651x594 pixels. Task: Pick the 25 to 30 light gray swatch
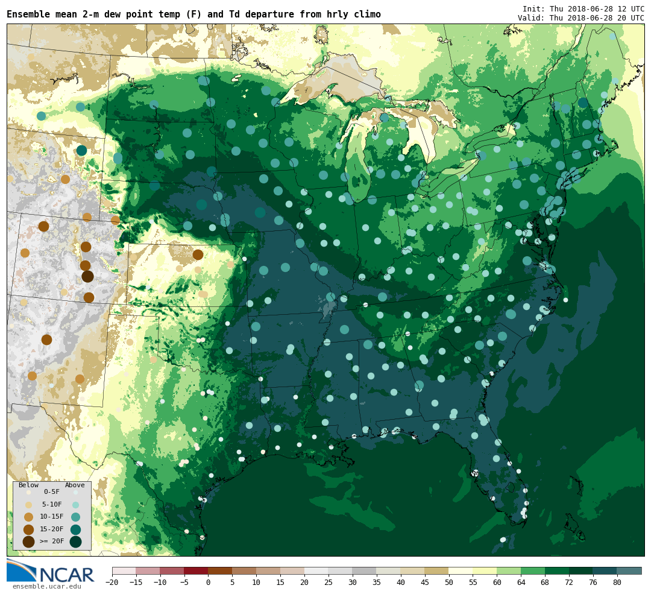pos(341,570)
